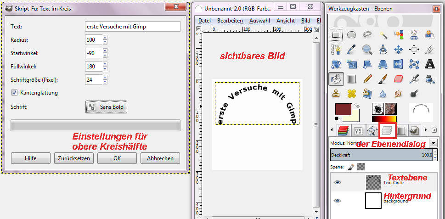Select the Crop knife tool
445x219 pixels.
pos(430,50)
